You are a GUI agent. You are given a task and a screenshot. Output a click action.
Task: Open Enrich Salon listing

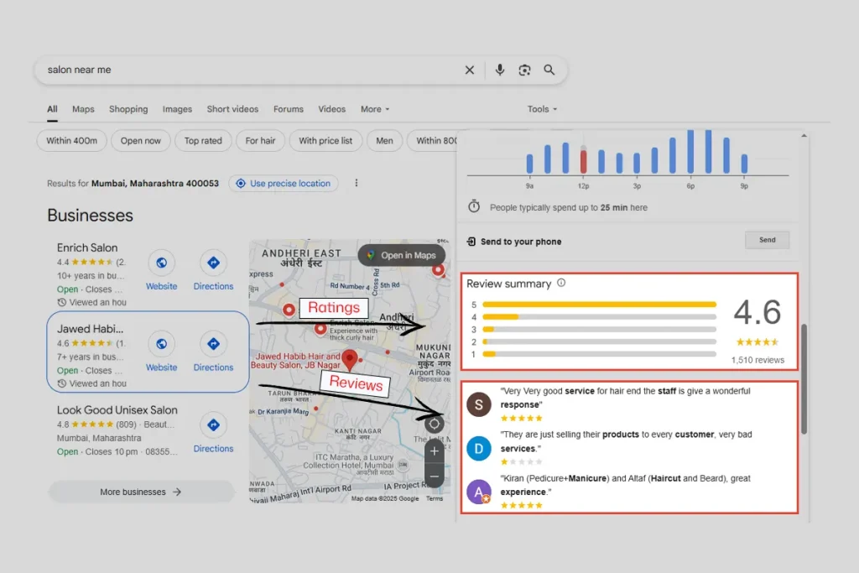tap(87, 247)
